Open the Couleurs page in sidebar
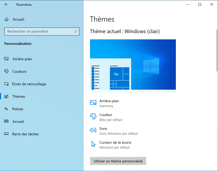 (19, 71)
